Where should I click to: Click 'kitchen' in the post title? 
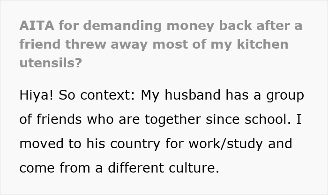tap(262, 44)
